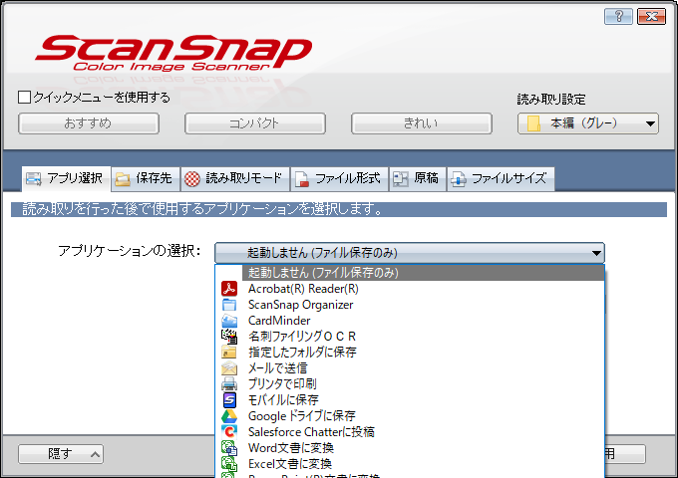Click the モバイルに保存 icon
Screen dimensions: 678x478
(229, 400)
